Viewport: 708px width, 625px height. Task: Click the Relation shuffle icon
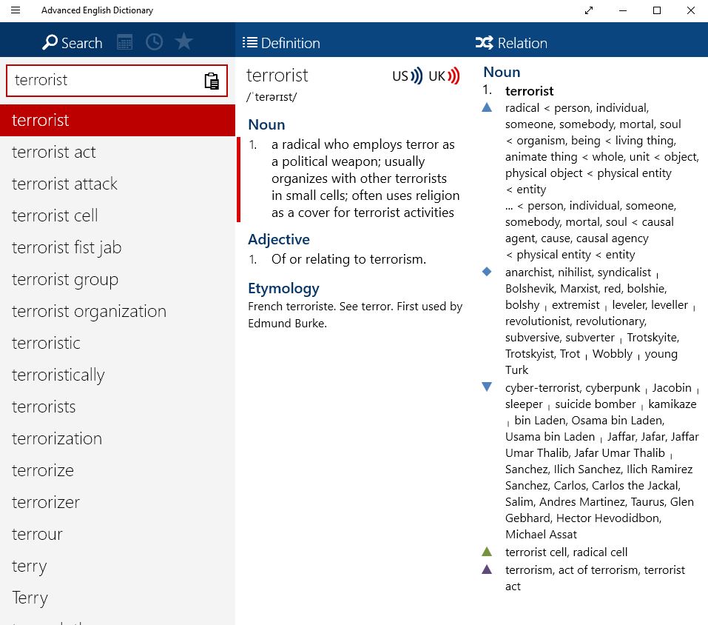click(486, 42)
